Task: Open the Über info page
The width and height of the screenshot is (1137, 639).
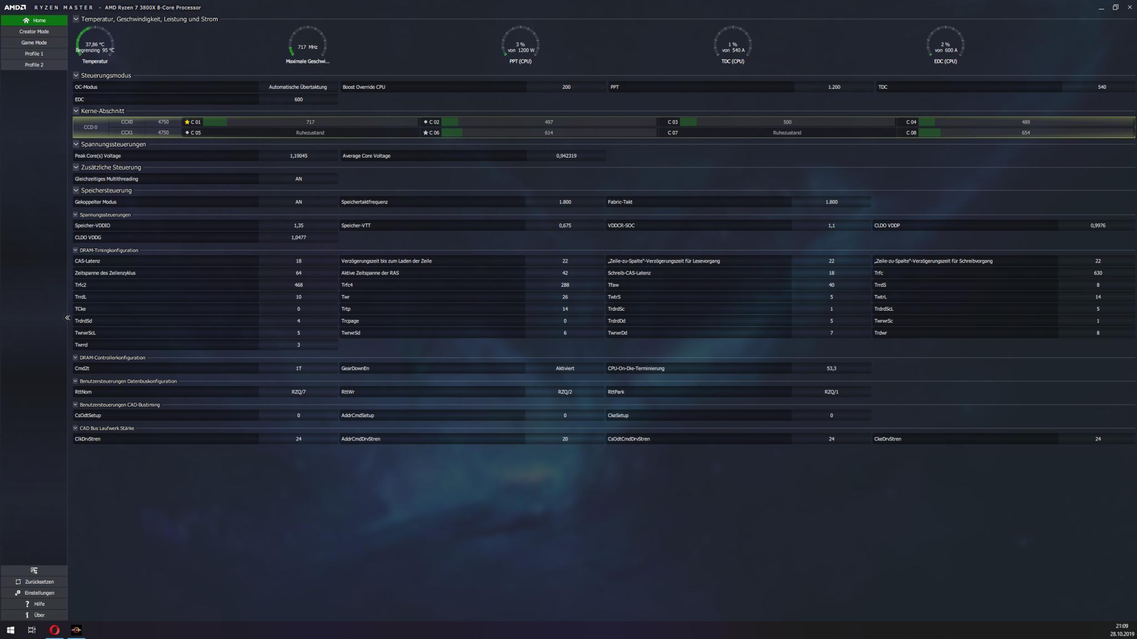Action: (34, 615)
